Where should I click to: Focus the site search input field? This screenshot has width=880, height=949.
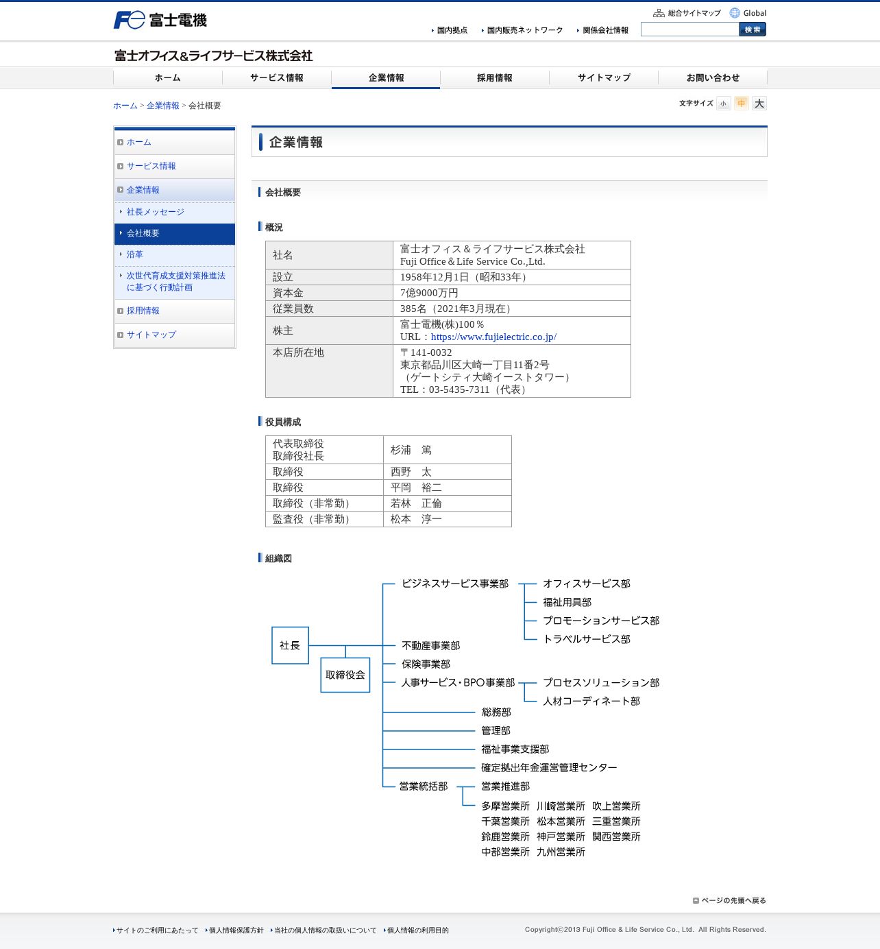point(690,29)
